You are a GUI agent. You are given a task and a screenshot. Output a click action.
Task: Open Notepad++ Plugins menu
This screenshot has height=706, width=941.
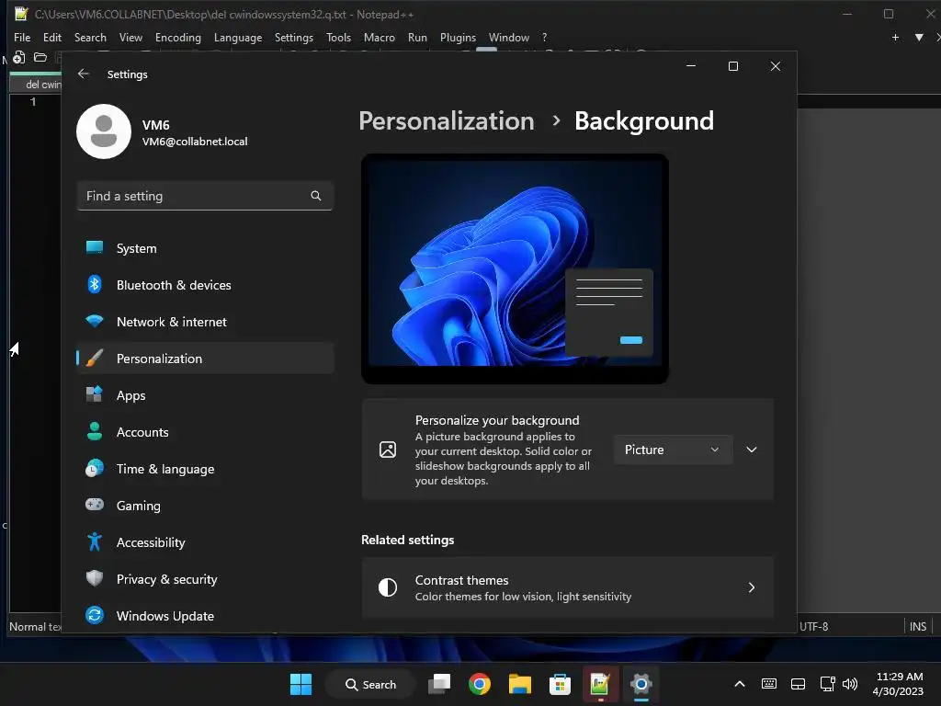tap(458, 37)
